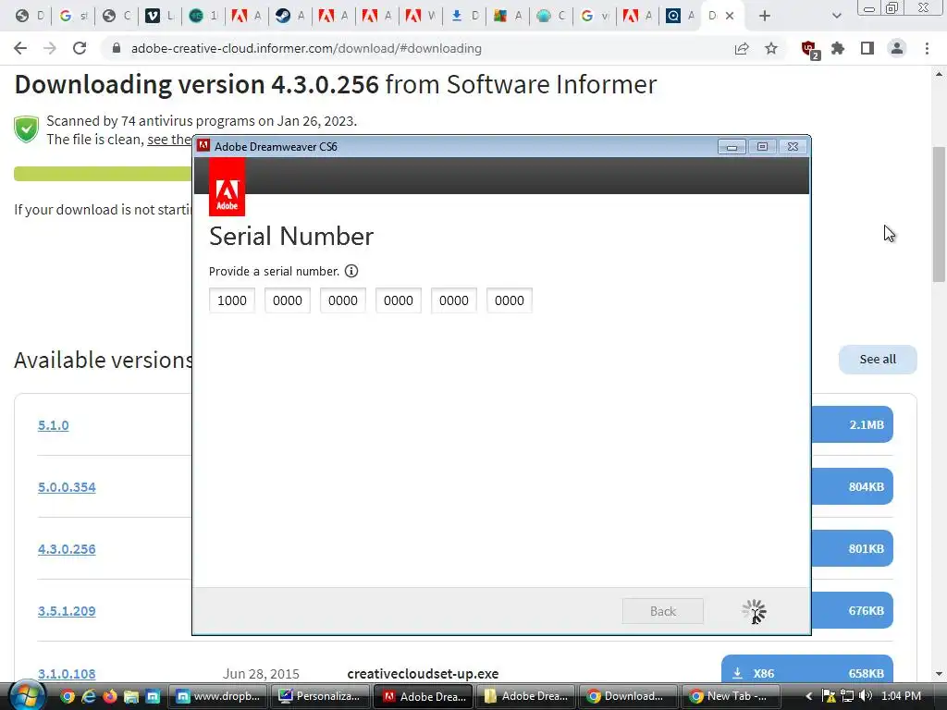This screenshot has height=710, width=947.
Task: Switch to the Vimeo 'V' browser tab
Action: (x=160, y=16)
